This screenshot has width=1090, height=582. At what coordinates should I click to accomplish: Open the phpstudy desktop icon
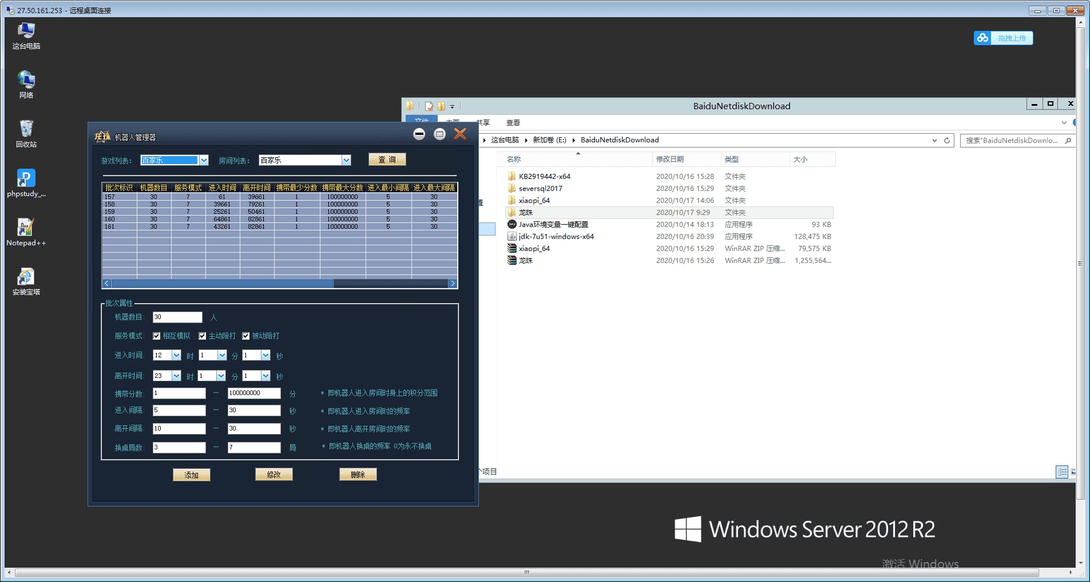coord(26,178)
